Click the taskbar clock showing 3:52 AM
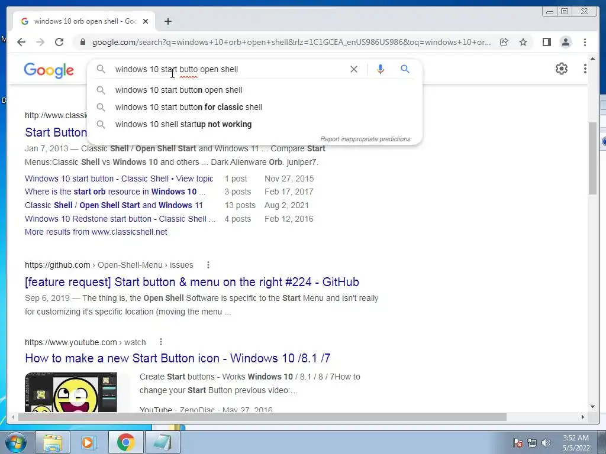 point(576,443)
